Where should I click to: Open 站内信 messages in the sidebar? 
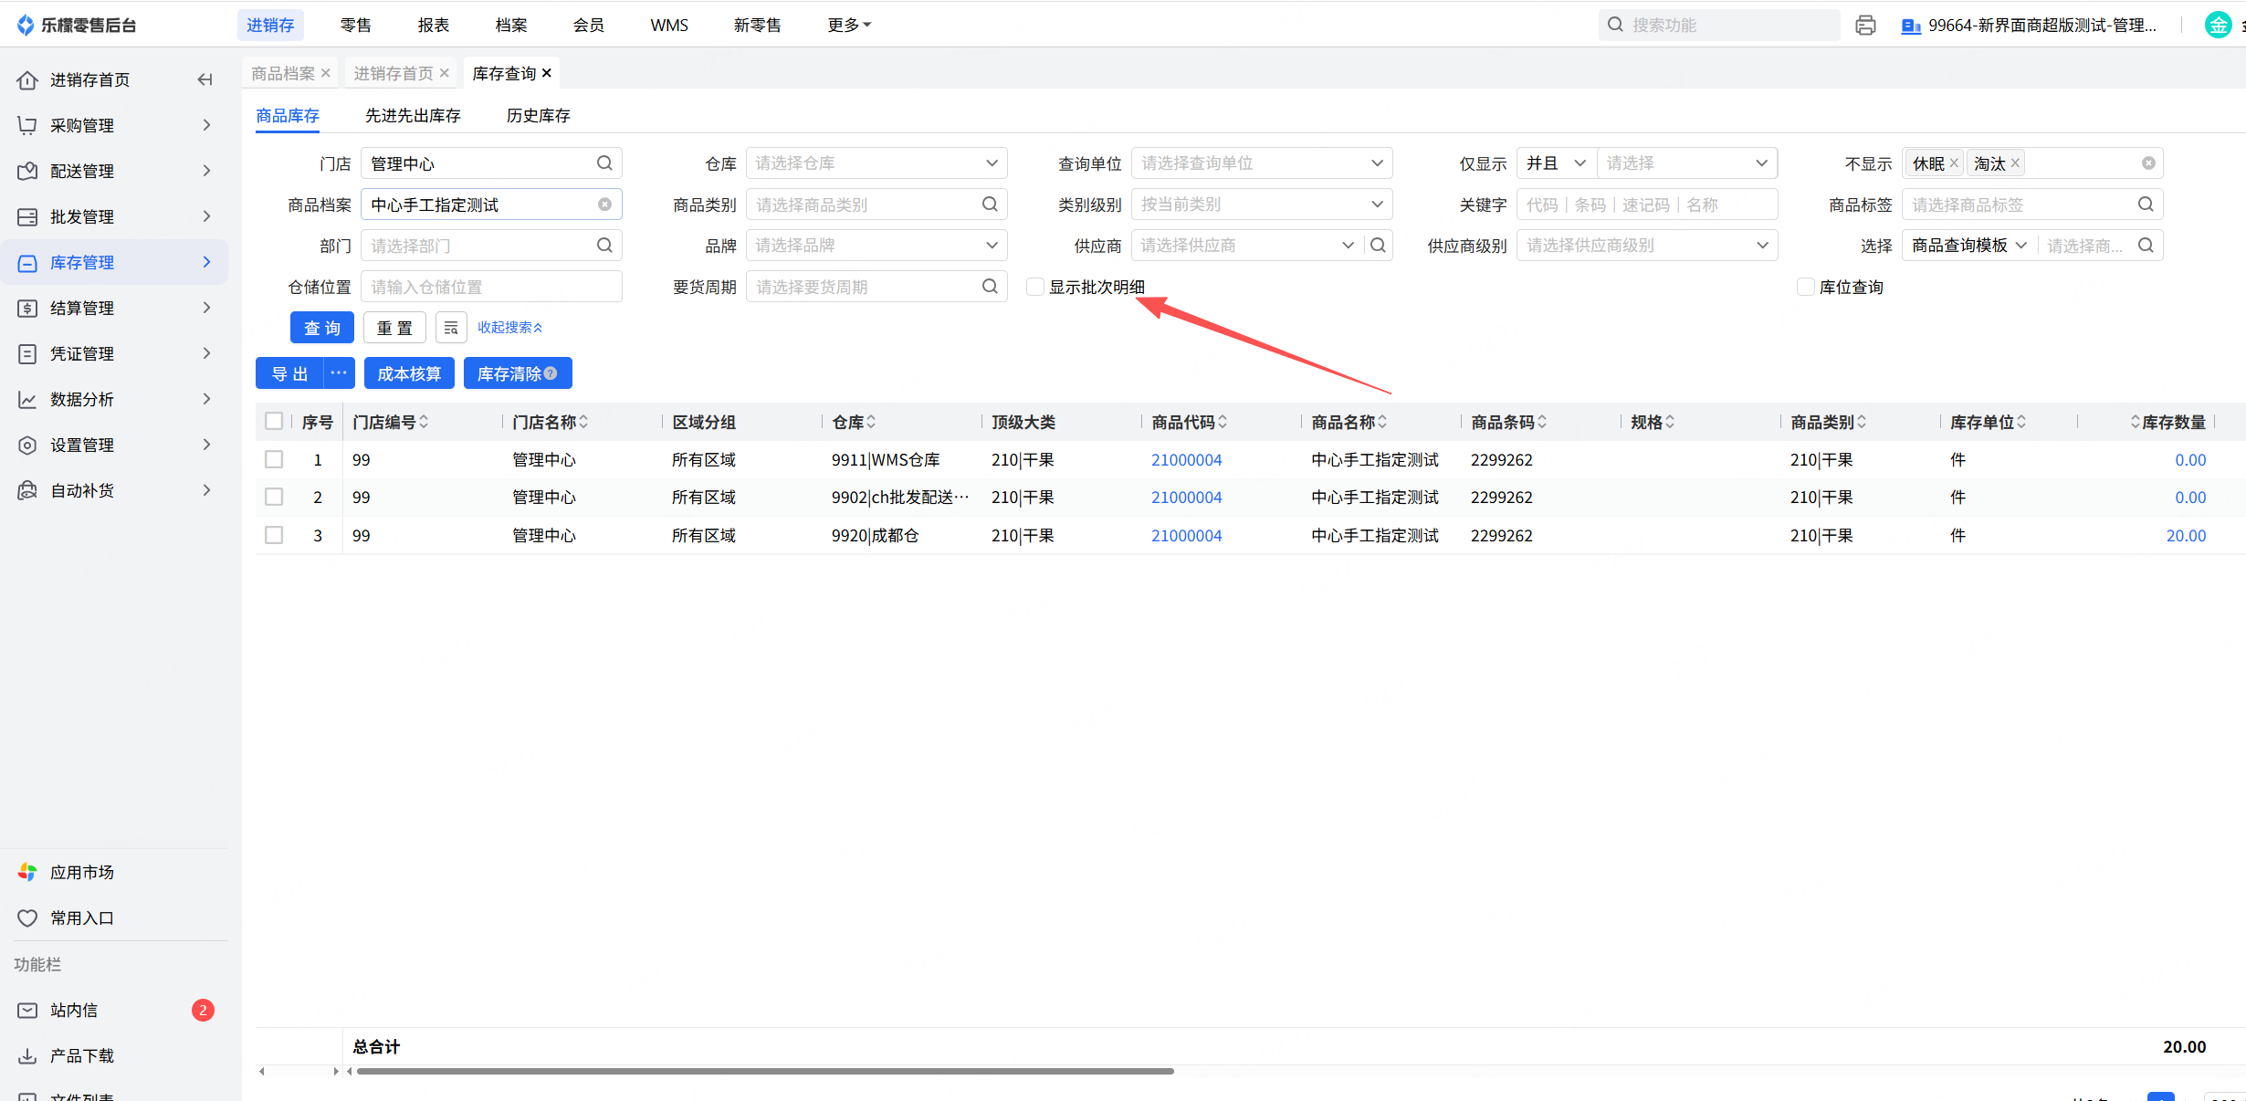(73, 1010)
